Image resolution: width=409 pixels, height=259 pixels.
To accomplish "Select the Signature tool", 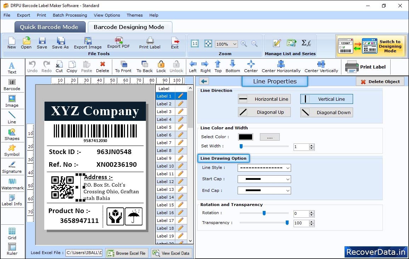I will 12,167.
